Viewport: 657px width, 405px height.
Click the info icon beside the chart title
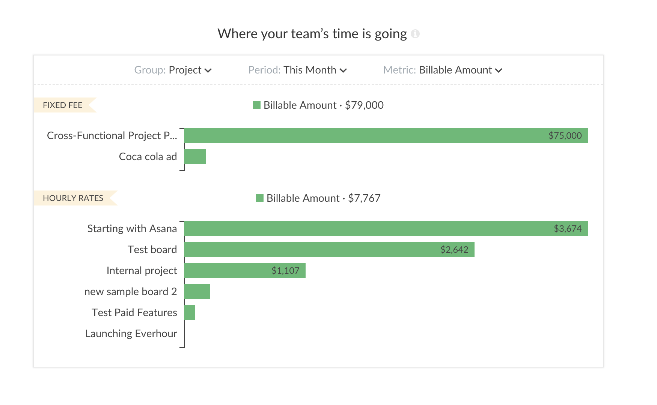point(415,34)
